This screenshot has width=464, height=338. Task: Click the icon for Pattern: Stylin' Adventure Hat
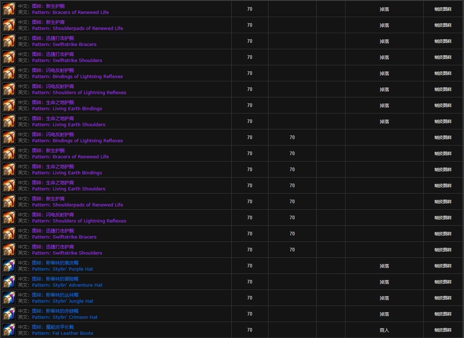pyautogui.click(x=9, y=282)
